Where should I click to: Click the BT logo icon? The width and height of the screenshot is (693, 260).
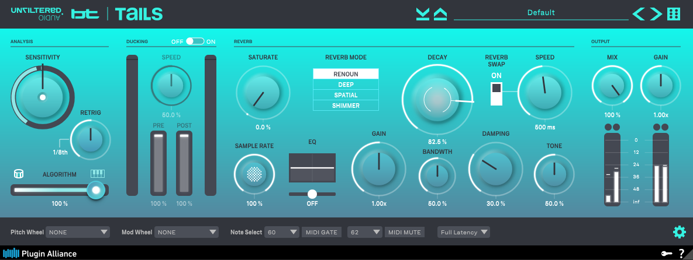coord(87,14)
